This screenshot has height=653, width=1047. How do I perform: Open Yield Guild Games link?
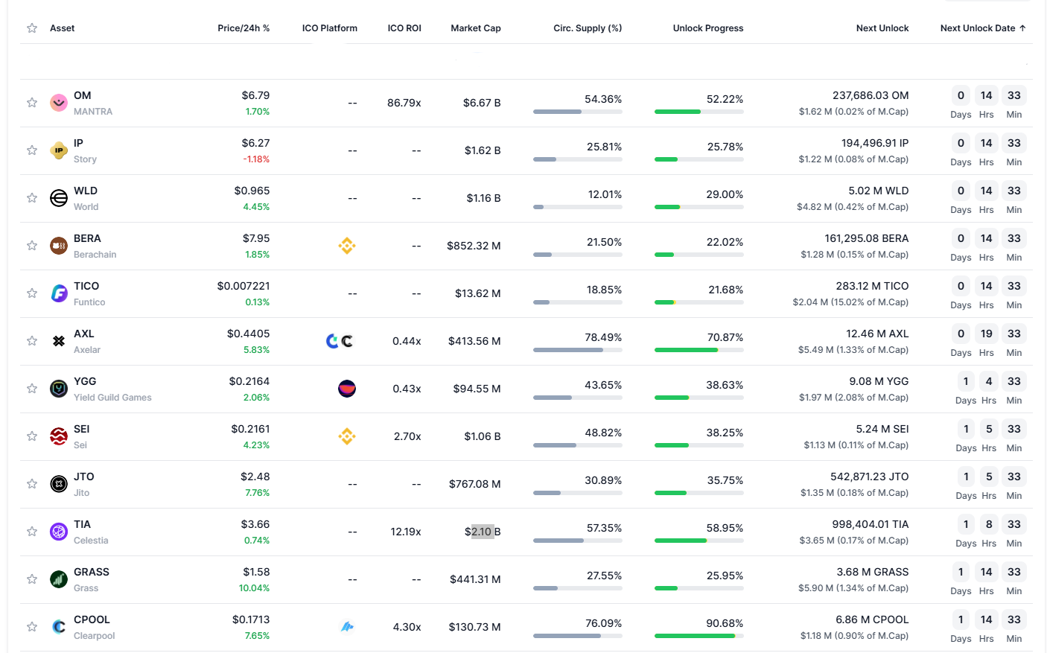tap(112, 398)
